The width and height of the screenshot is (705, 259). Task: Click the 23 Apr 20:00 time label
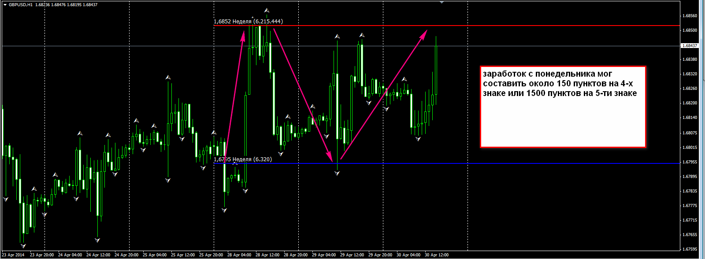[42, 255]
